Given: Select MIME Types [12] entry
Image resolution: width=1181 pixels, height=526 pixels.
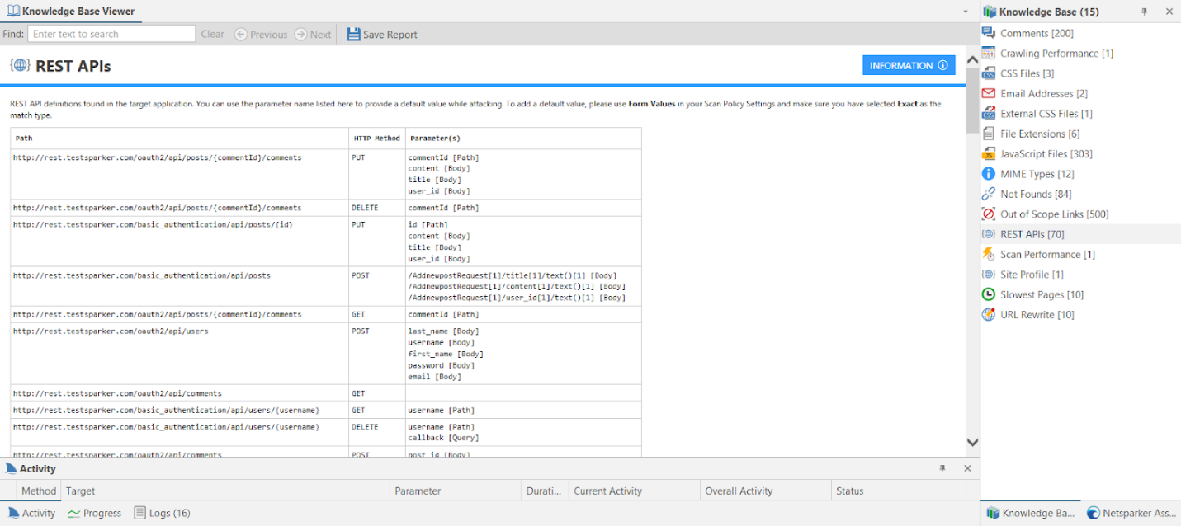Looking at the screenshot, I should [x=1037, y=174].
